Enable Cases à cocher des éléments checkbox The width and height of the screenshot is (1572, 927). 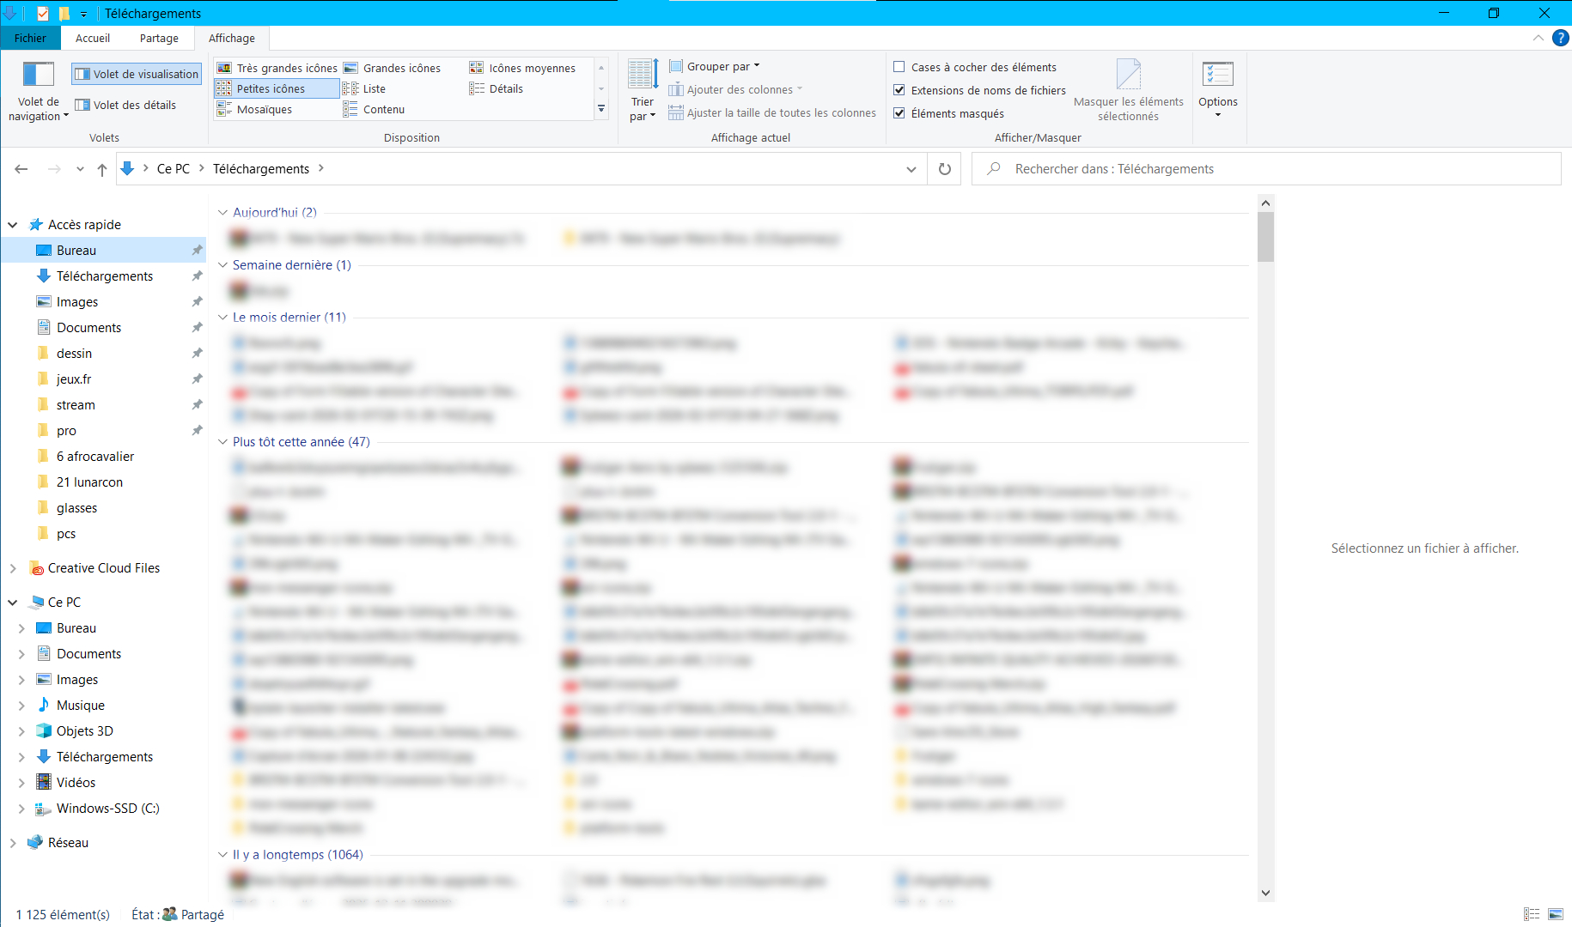899,67
